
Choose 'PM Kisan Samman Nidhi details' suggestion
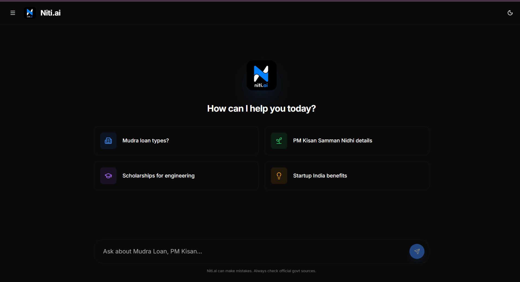tap(332, 141)
